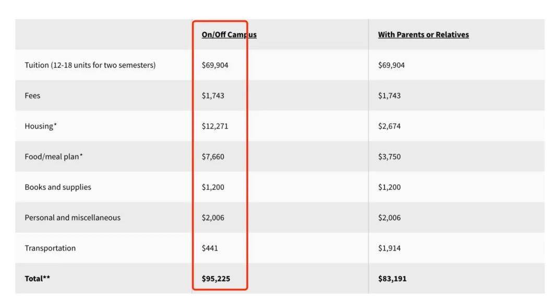Click the With Parents or Relatives header
The image size is (552, 299).
point(423,35)
